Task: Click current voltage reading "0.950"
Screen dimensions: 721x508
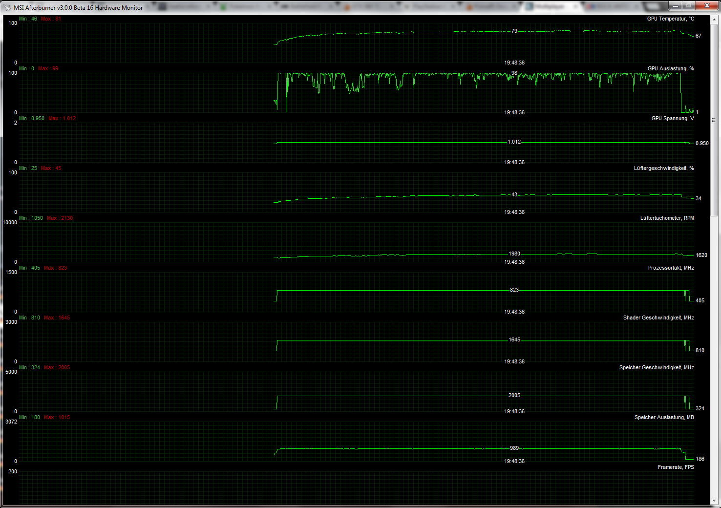Action: [x=702, y=143]
